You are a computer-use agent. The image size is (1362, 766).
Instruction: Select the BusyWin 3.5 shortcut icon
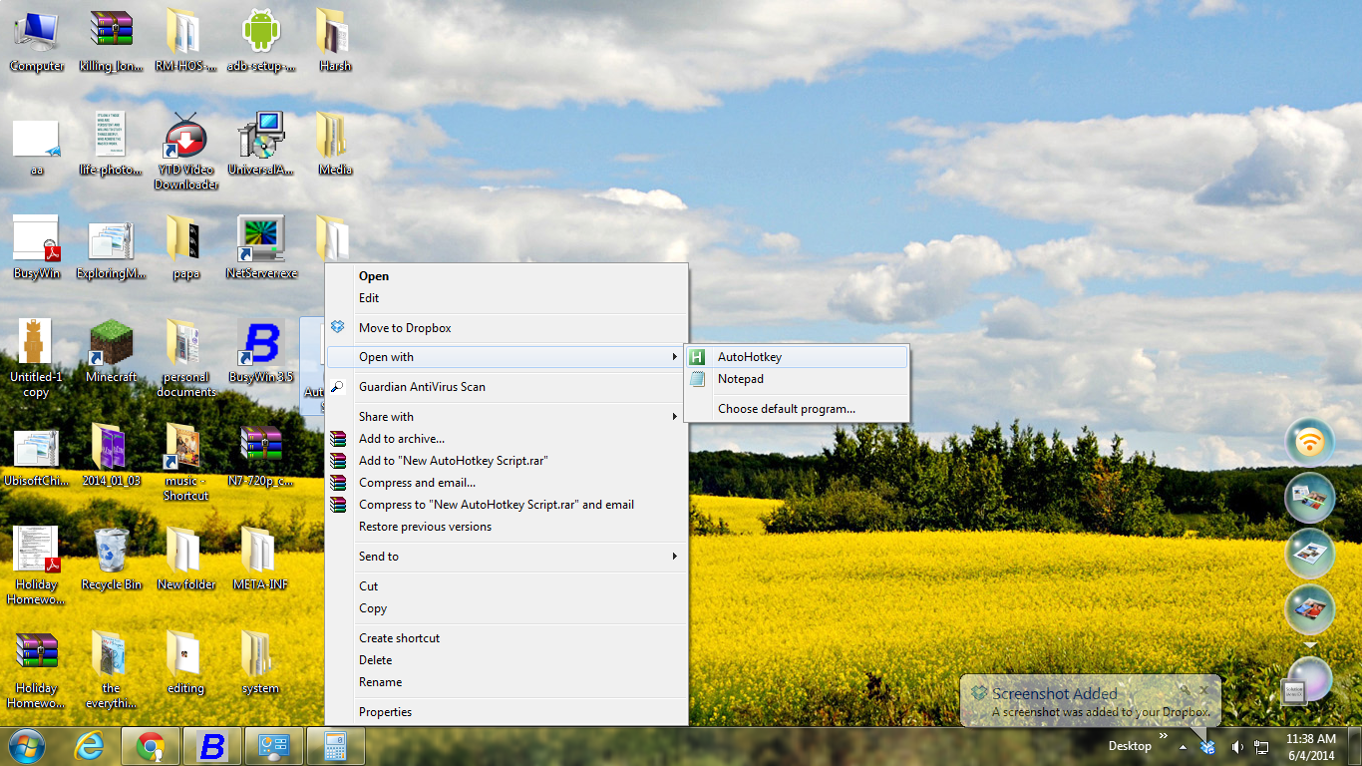tap(261, 352)
